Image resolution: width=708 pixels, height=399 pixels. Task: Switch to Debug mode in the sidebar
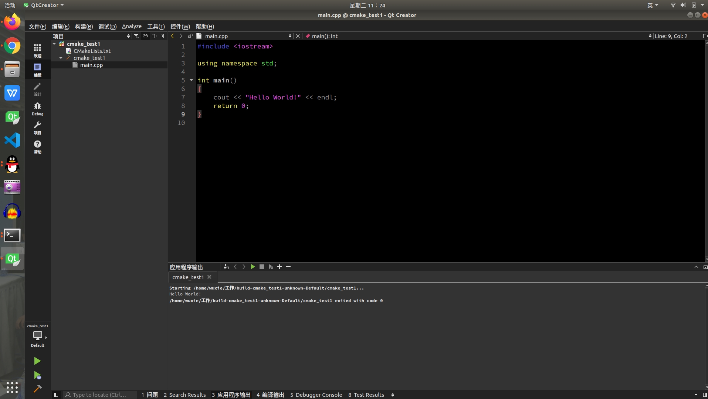click(x=37, y=109)
